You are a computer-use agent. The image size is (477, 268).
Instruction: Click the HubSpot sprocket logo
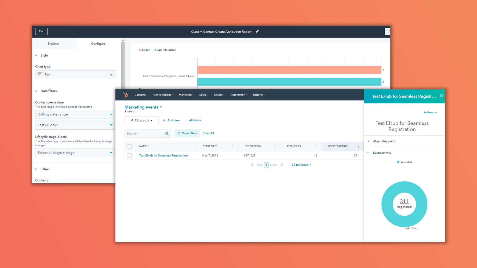coord(126,95)
